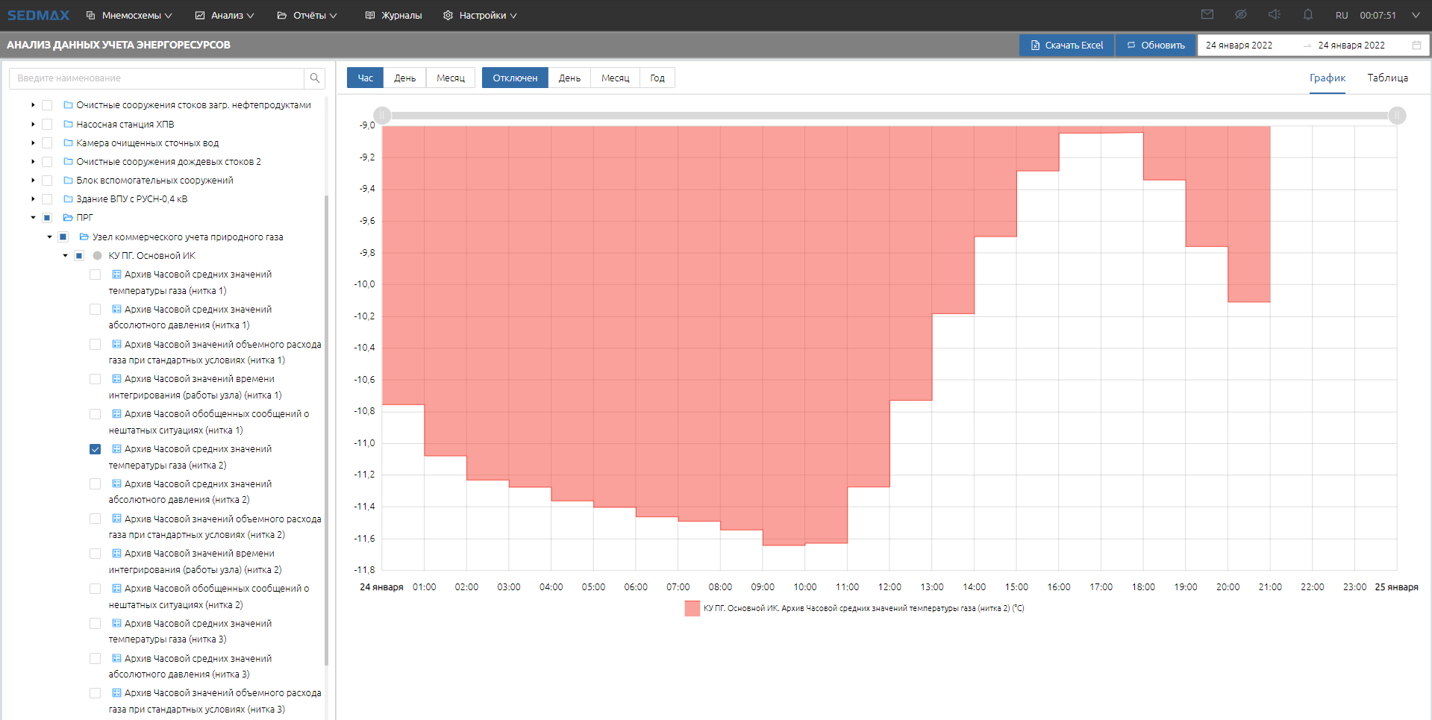Toggle the sound speaker icon

[x=1274, y=15]
